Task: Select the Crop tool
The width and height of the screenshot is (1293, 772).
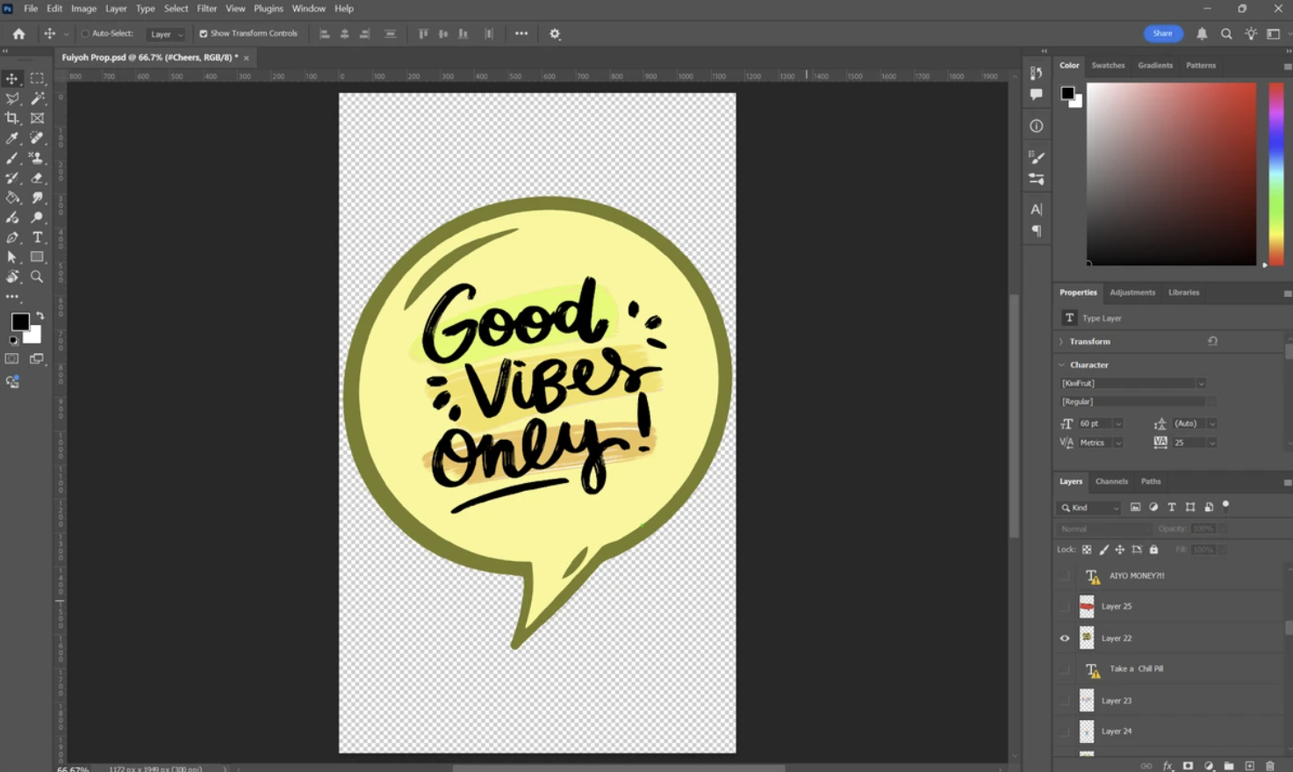Action: click(x=12, y=118)
